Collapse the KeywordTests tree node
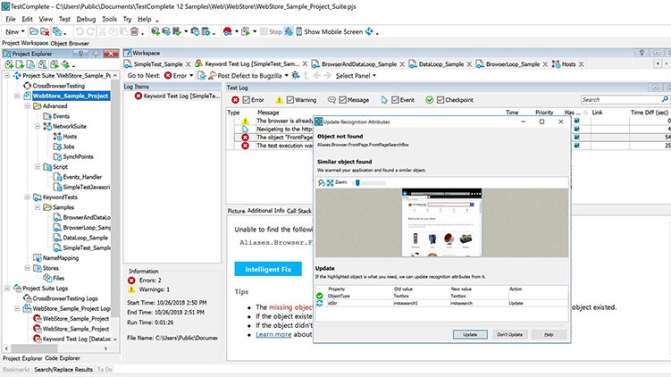 click(x=28, y=197)
